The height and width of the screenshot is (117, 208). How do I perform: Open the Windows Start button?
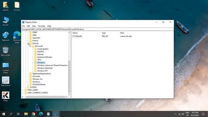pyautogui.click(x=4, y=114)
